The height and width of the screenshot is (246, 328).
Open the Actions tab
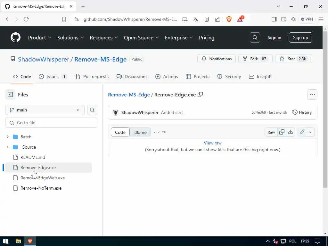[x=167, y=77]
